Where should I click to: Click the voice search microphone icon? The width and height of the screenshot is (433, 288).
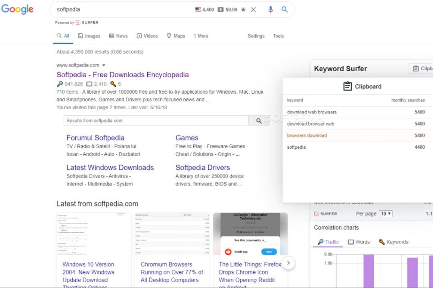pyautogui.click(x=271, y=9)
